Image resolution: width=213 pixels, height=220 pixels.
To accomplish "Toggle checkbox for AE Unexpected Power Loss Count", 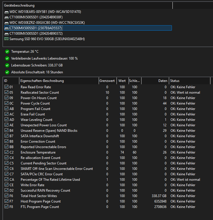I will 6,125.
